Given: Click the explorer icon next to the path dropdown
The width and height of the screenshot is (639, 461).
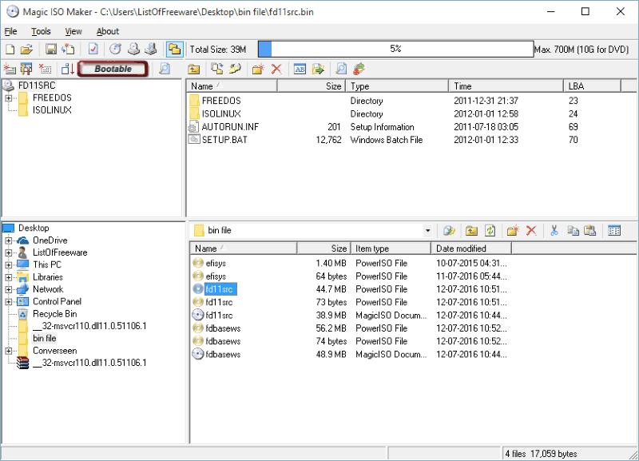Looking at the screenshot, I should [x=449, y=231].
